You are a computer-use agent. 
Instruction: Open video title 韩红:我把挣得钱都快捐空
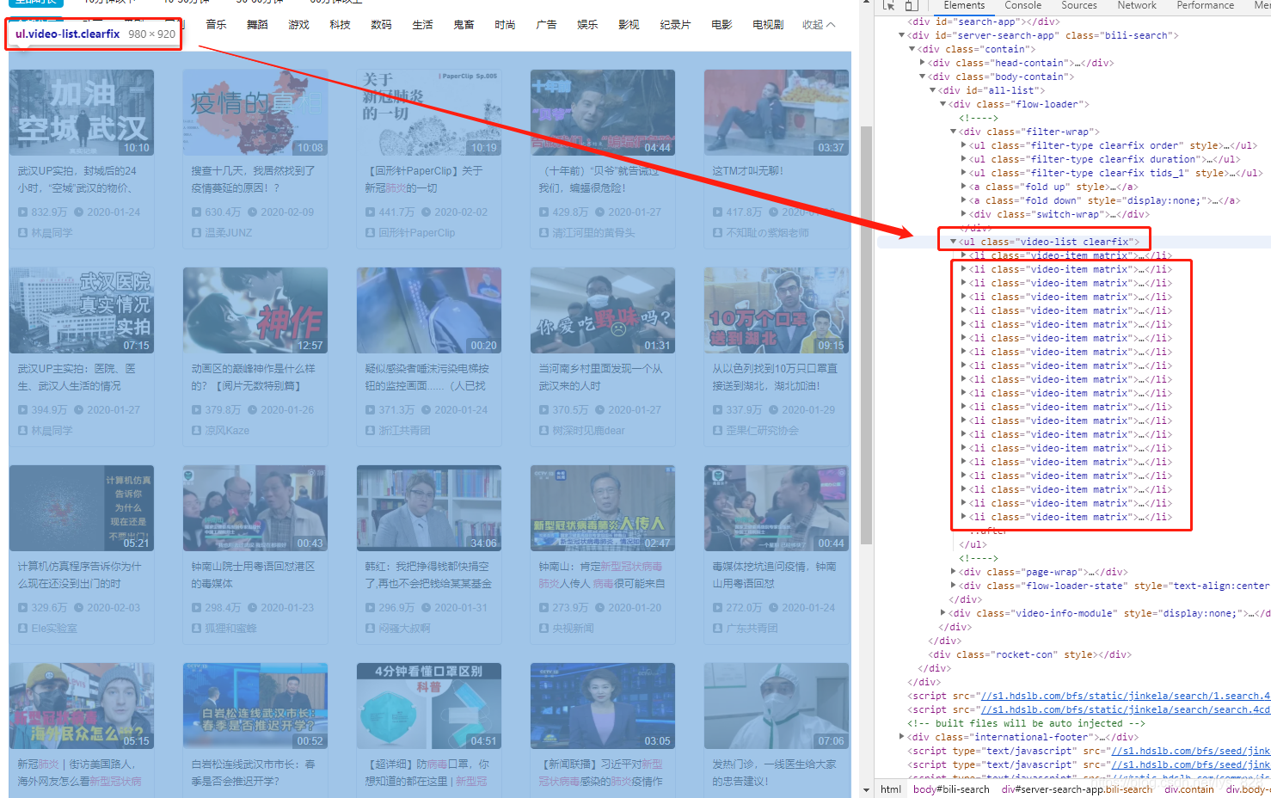pyautogui.click(x=427, y=567)
